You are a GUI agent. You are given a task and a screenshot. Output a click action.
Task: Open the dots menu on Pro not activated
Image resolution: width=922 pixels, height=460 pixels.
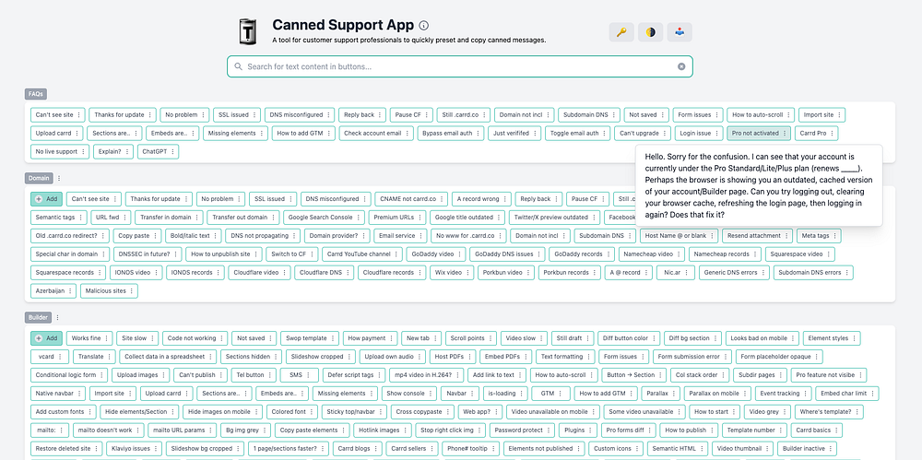click(785, 134)
